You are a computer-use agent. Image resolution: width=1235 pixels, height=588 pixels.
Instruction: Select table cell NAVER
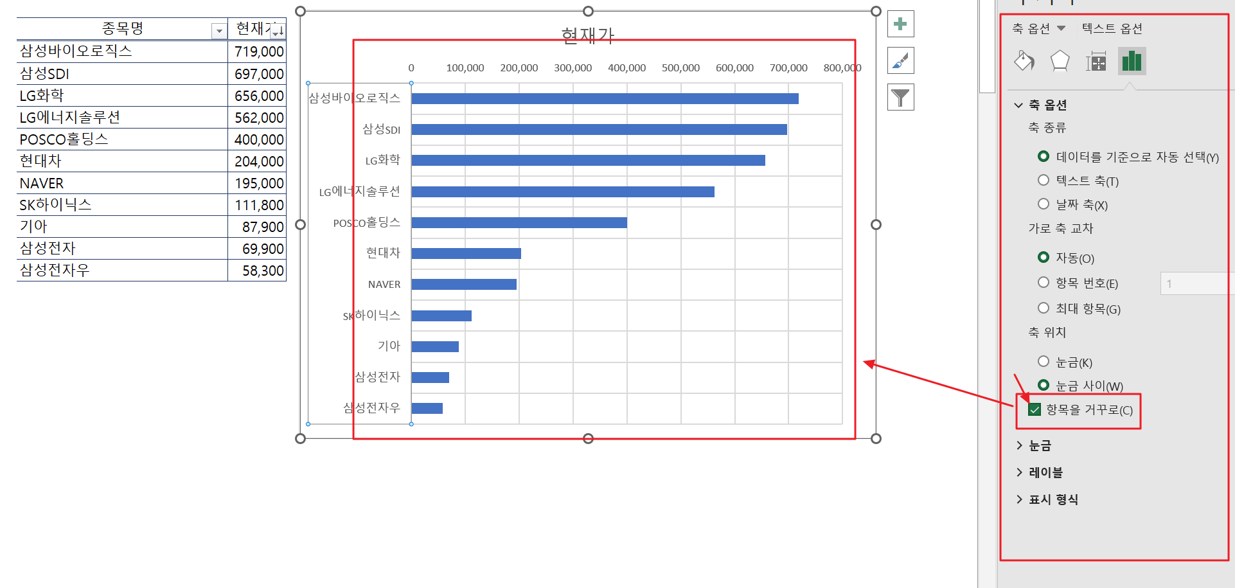(122, 183)
